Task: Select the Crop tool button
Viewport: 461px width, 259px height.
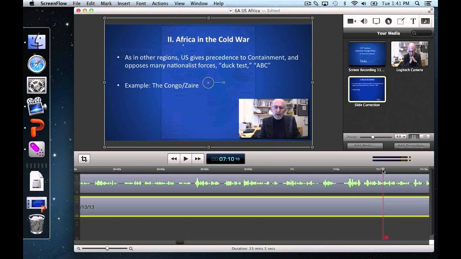Action: [84, 159]
